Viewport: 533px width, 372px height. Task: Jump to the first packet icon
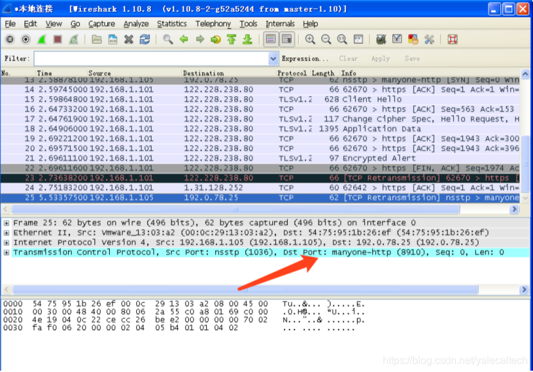[231, 39]
